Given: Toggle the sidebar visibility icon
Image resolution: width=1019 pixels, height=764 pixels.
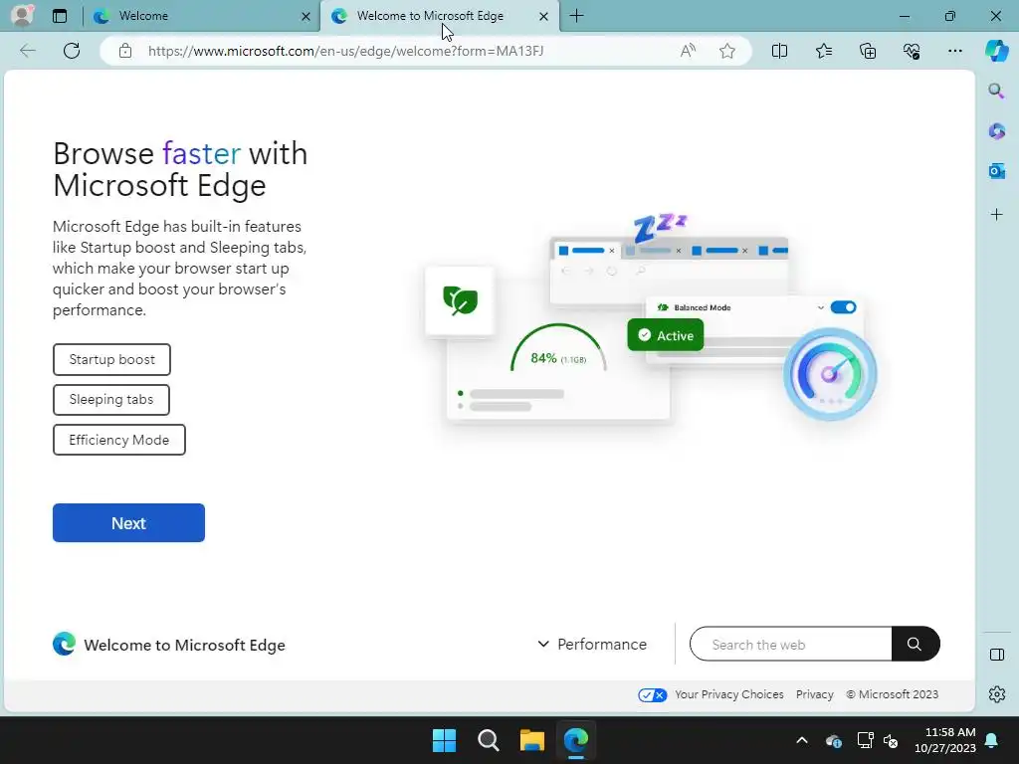Looking at the screenshot, I should [x=996, y=655].
